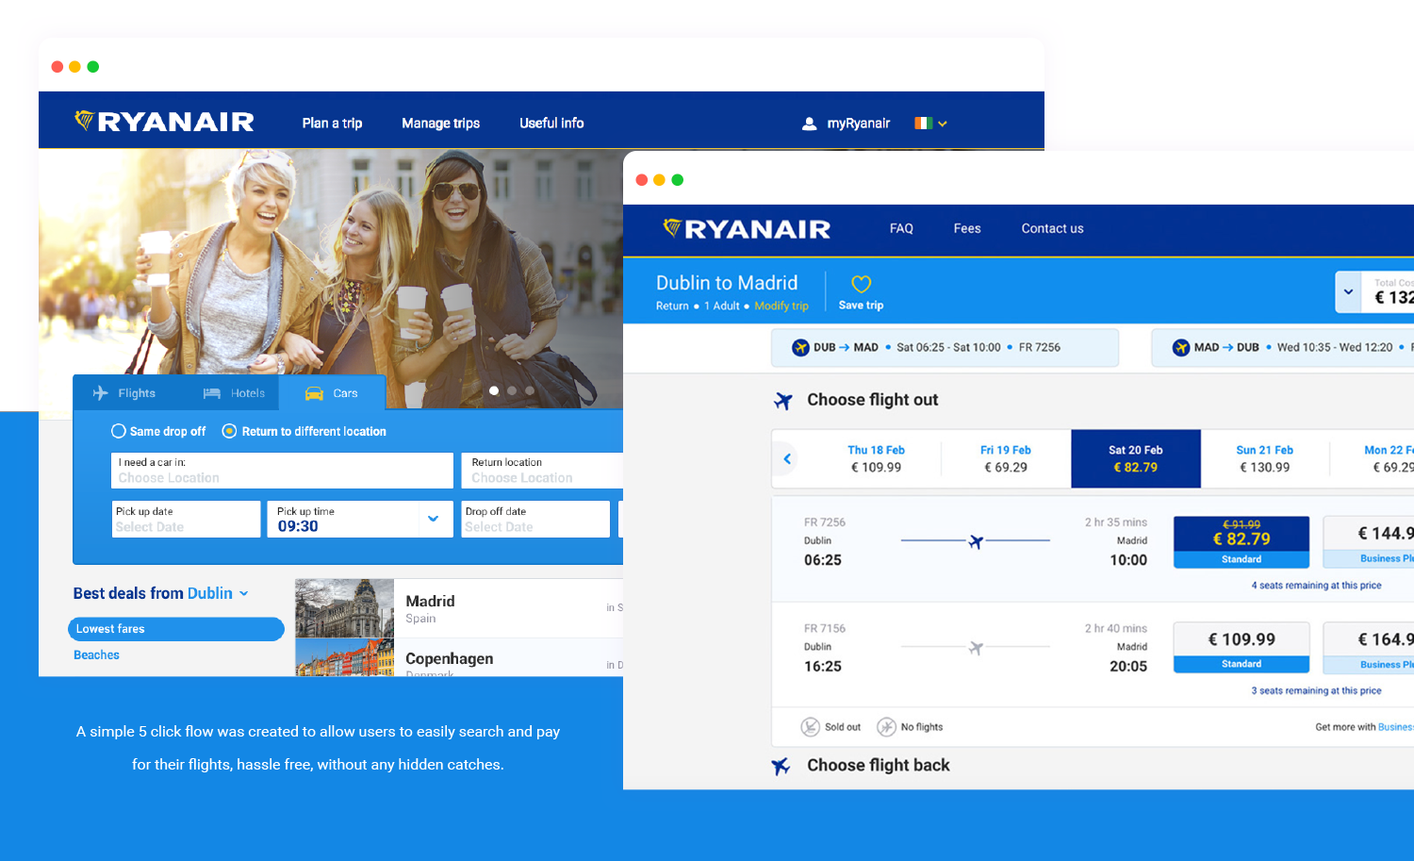The height and width of the screenshot is (861, 1414).
Task: Click the I need a car in field
Action: [x=282, y=471]
